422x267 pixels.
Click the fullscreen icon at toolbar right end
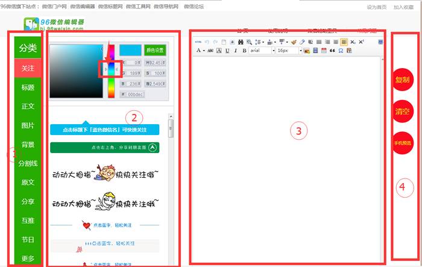click(380, 42)
